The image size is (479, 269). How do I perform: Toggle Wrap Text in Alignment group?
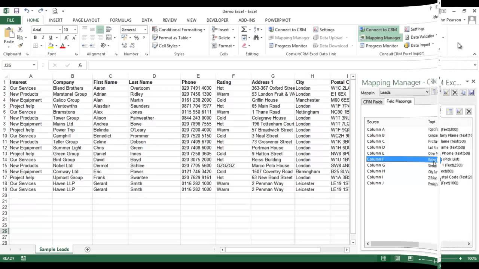(x=109, y=30)
